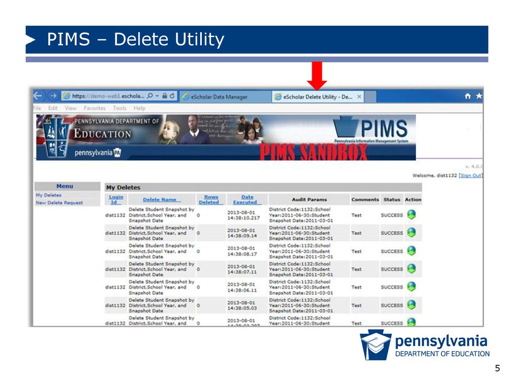Click action globe icon for 14:38:05.03 row

[x=412, y=305]
